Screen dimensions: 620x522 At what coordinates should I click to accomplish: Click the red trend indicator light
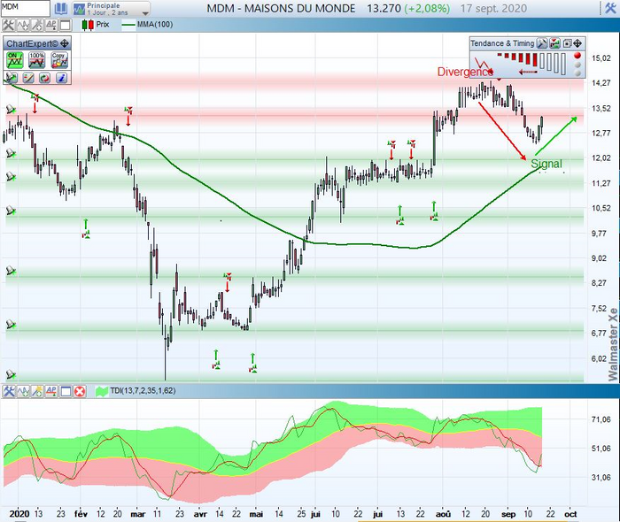click(577, 55)
